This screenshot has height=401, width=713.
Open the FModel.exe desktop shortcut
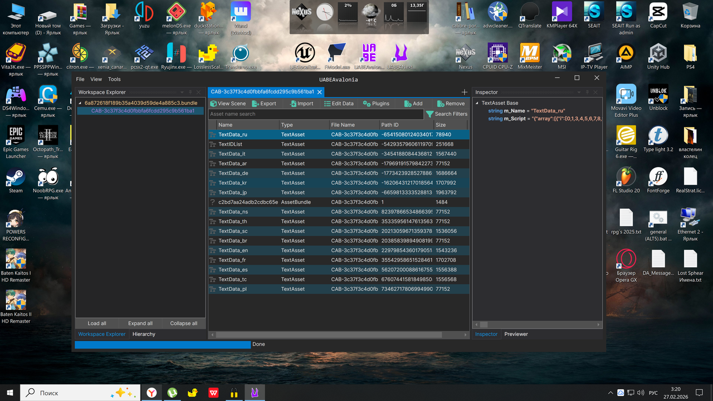pos(337,57)
